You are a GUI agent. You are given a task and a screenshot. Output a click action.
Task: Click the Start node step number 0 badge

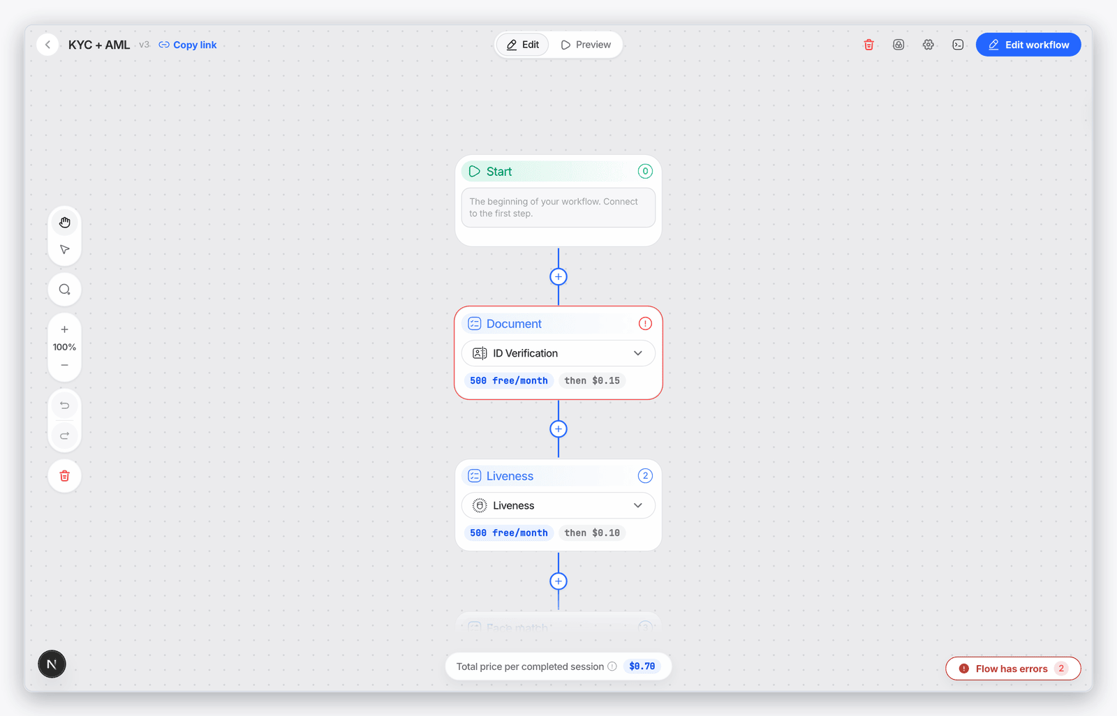(645, 171)
